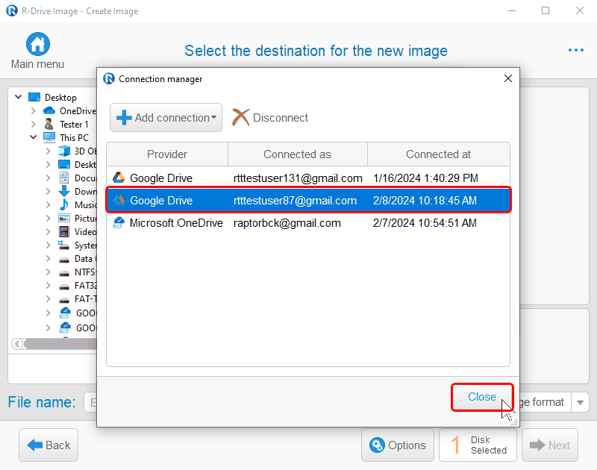Select the raptorbck@gmail.com connection
597x470 pixels.
click(308, 222)
